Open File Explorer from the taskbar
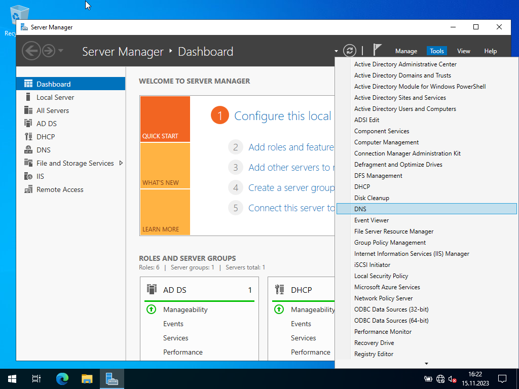 [x=87, y=379]
